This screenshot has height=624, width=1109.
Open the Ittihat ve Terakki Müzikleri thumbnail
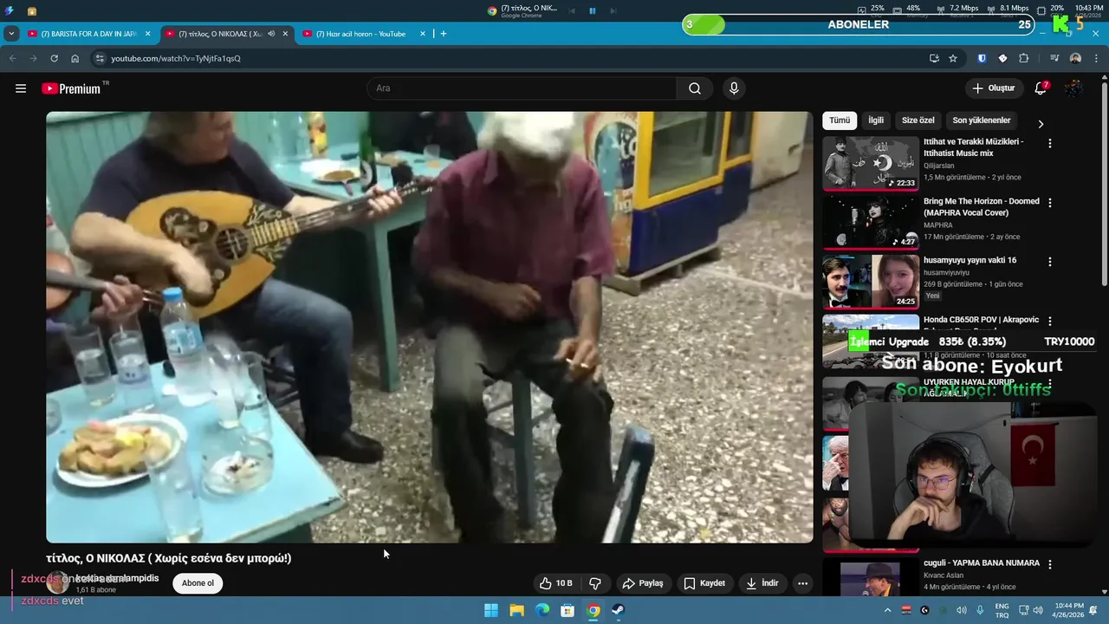871,163
